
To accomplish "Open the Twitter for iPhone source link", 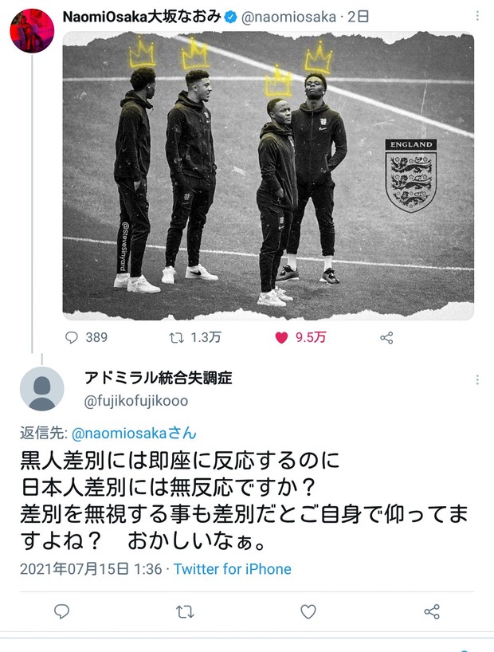I will coord(233,569).
